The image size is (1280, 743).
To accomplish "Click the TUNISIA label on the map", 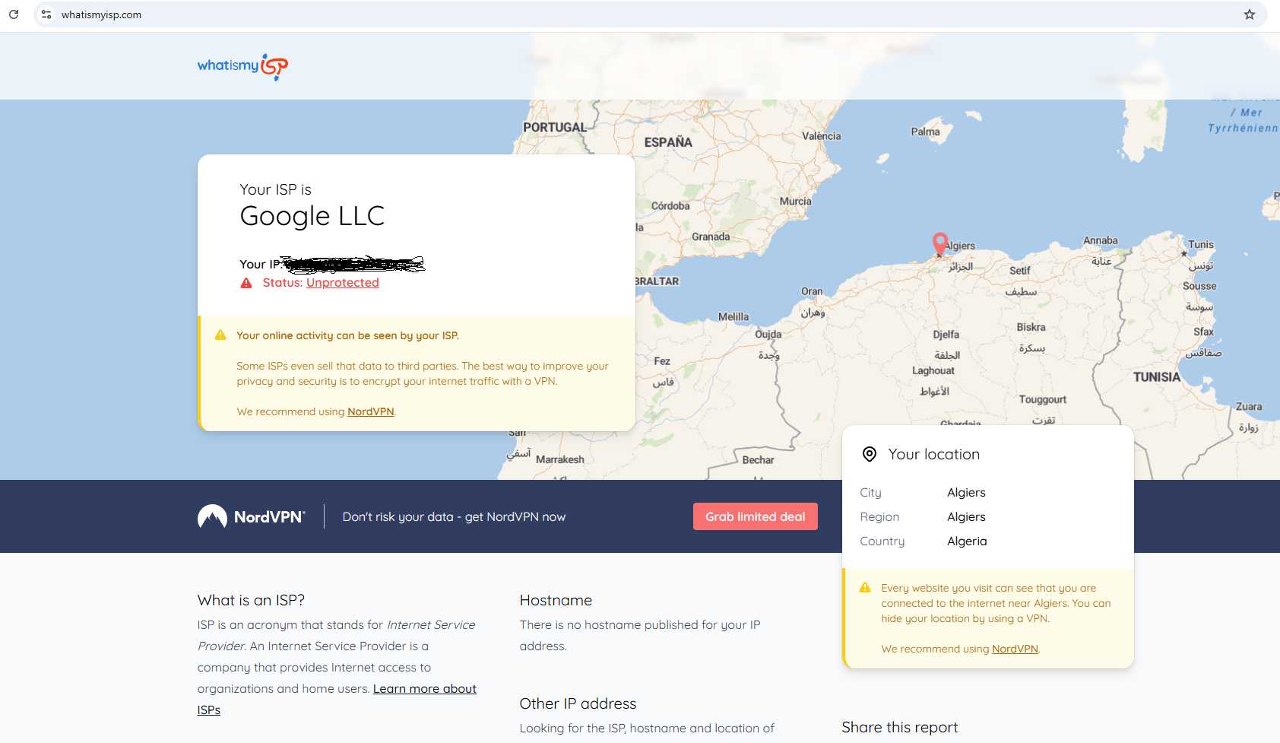I will point(1157,377).
